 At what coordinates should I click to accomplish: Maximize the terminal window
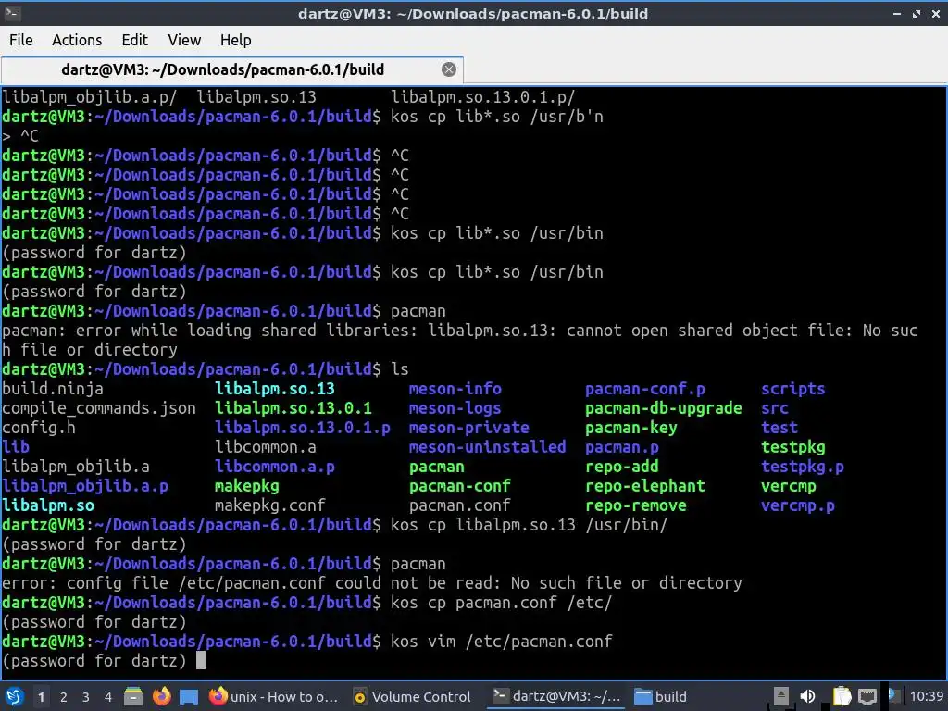pos(917,13)
